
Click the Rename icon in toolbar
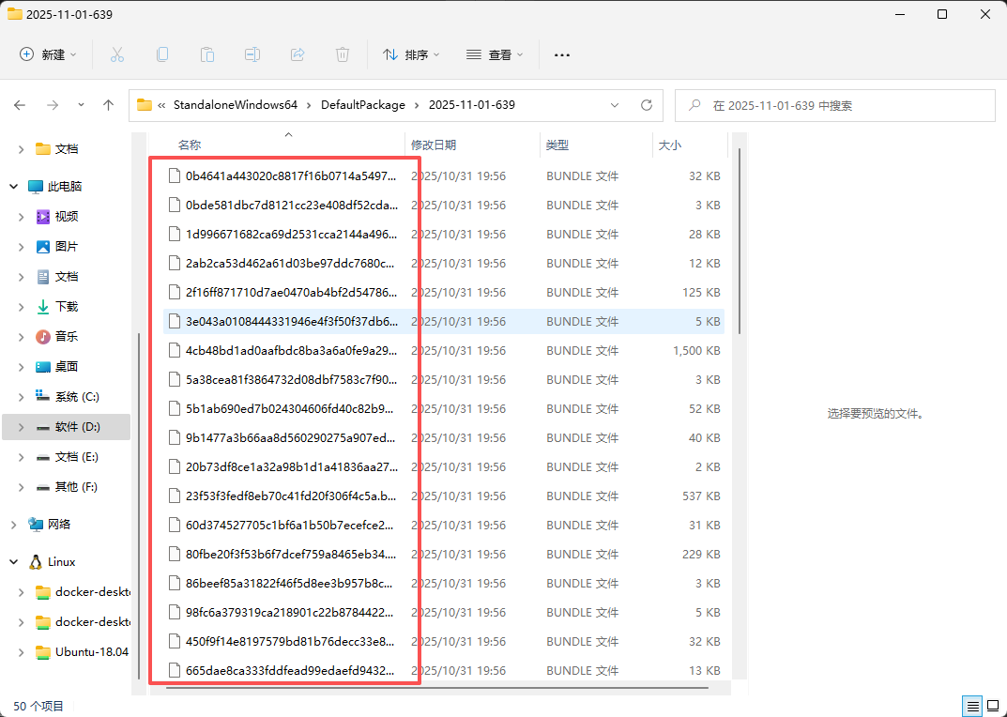(252, 54)
